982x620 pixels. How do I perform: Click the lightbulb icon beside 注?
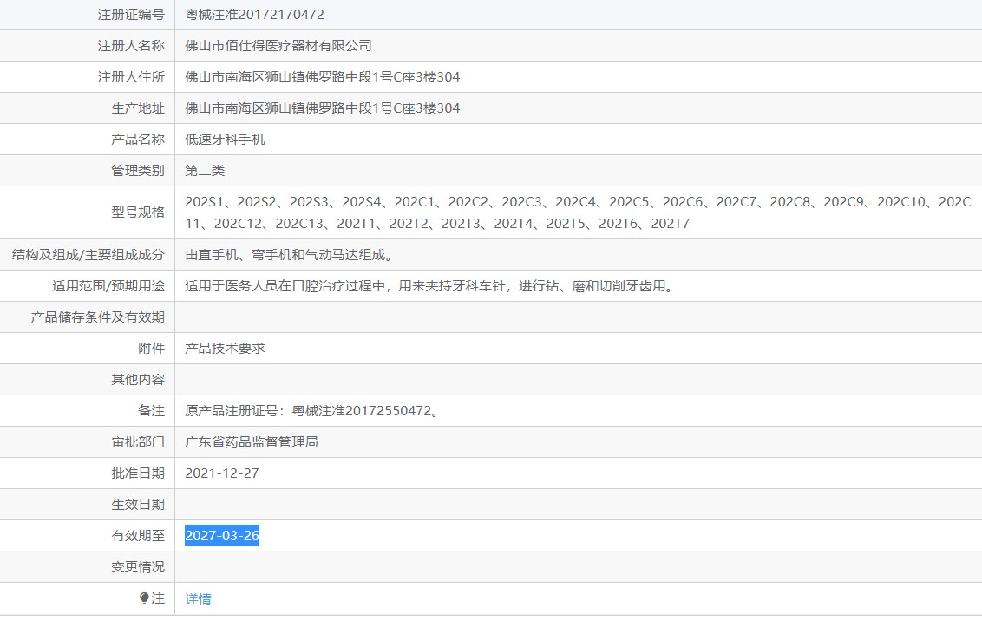[x=144, y=598]
